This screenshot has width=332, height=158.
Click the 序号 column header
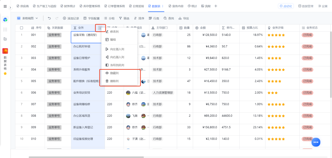pyautogui.click(x=36, y=28)
